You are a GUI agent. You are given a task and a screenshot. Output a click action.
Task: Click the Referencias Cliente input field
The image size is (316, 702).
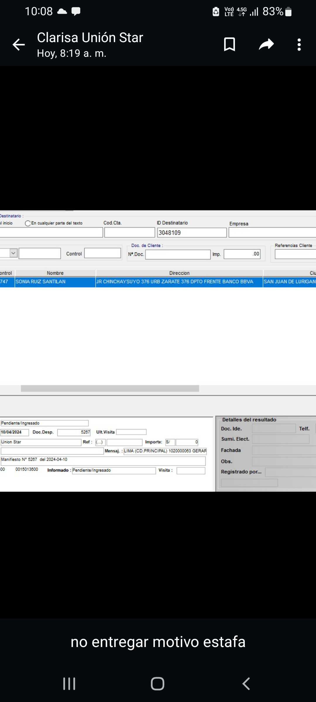click(x=295, y=254)
